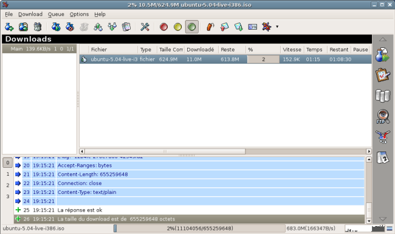Click the add new download flask icon
This screenshot has width=395, height=234.
9,27
